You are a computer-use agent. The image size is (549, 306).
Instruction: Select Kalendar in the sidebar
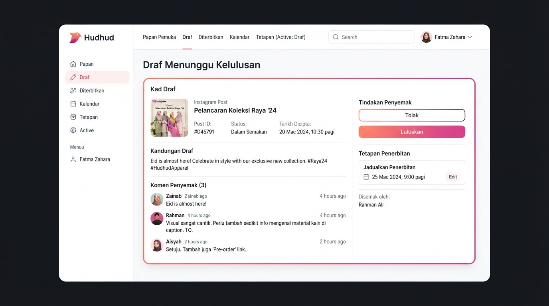coord(97,104)
